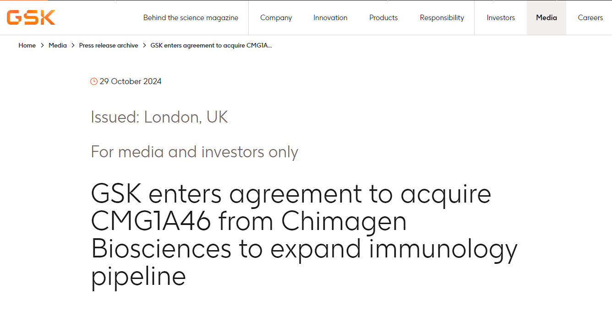Click the chevron after the Media breadcrumb
Image resolution: width=612 pixels, height=321 pixels.
click(x=73, y=46)
